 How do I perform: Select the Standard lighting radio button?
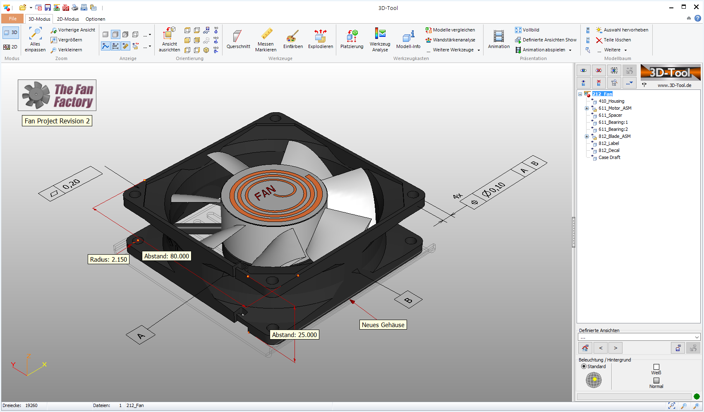(x=583, y=366)
